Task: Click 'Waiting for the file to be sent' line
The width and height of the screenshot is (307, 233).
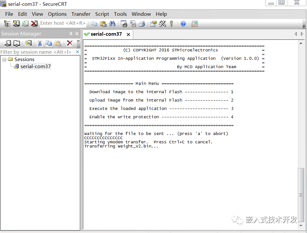Action: coord(156,133)
